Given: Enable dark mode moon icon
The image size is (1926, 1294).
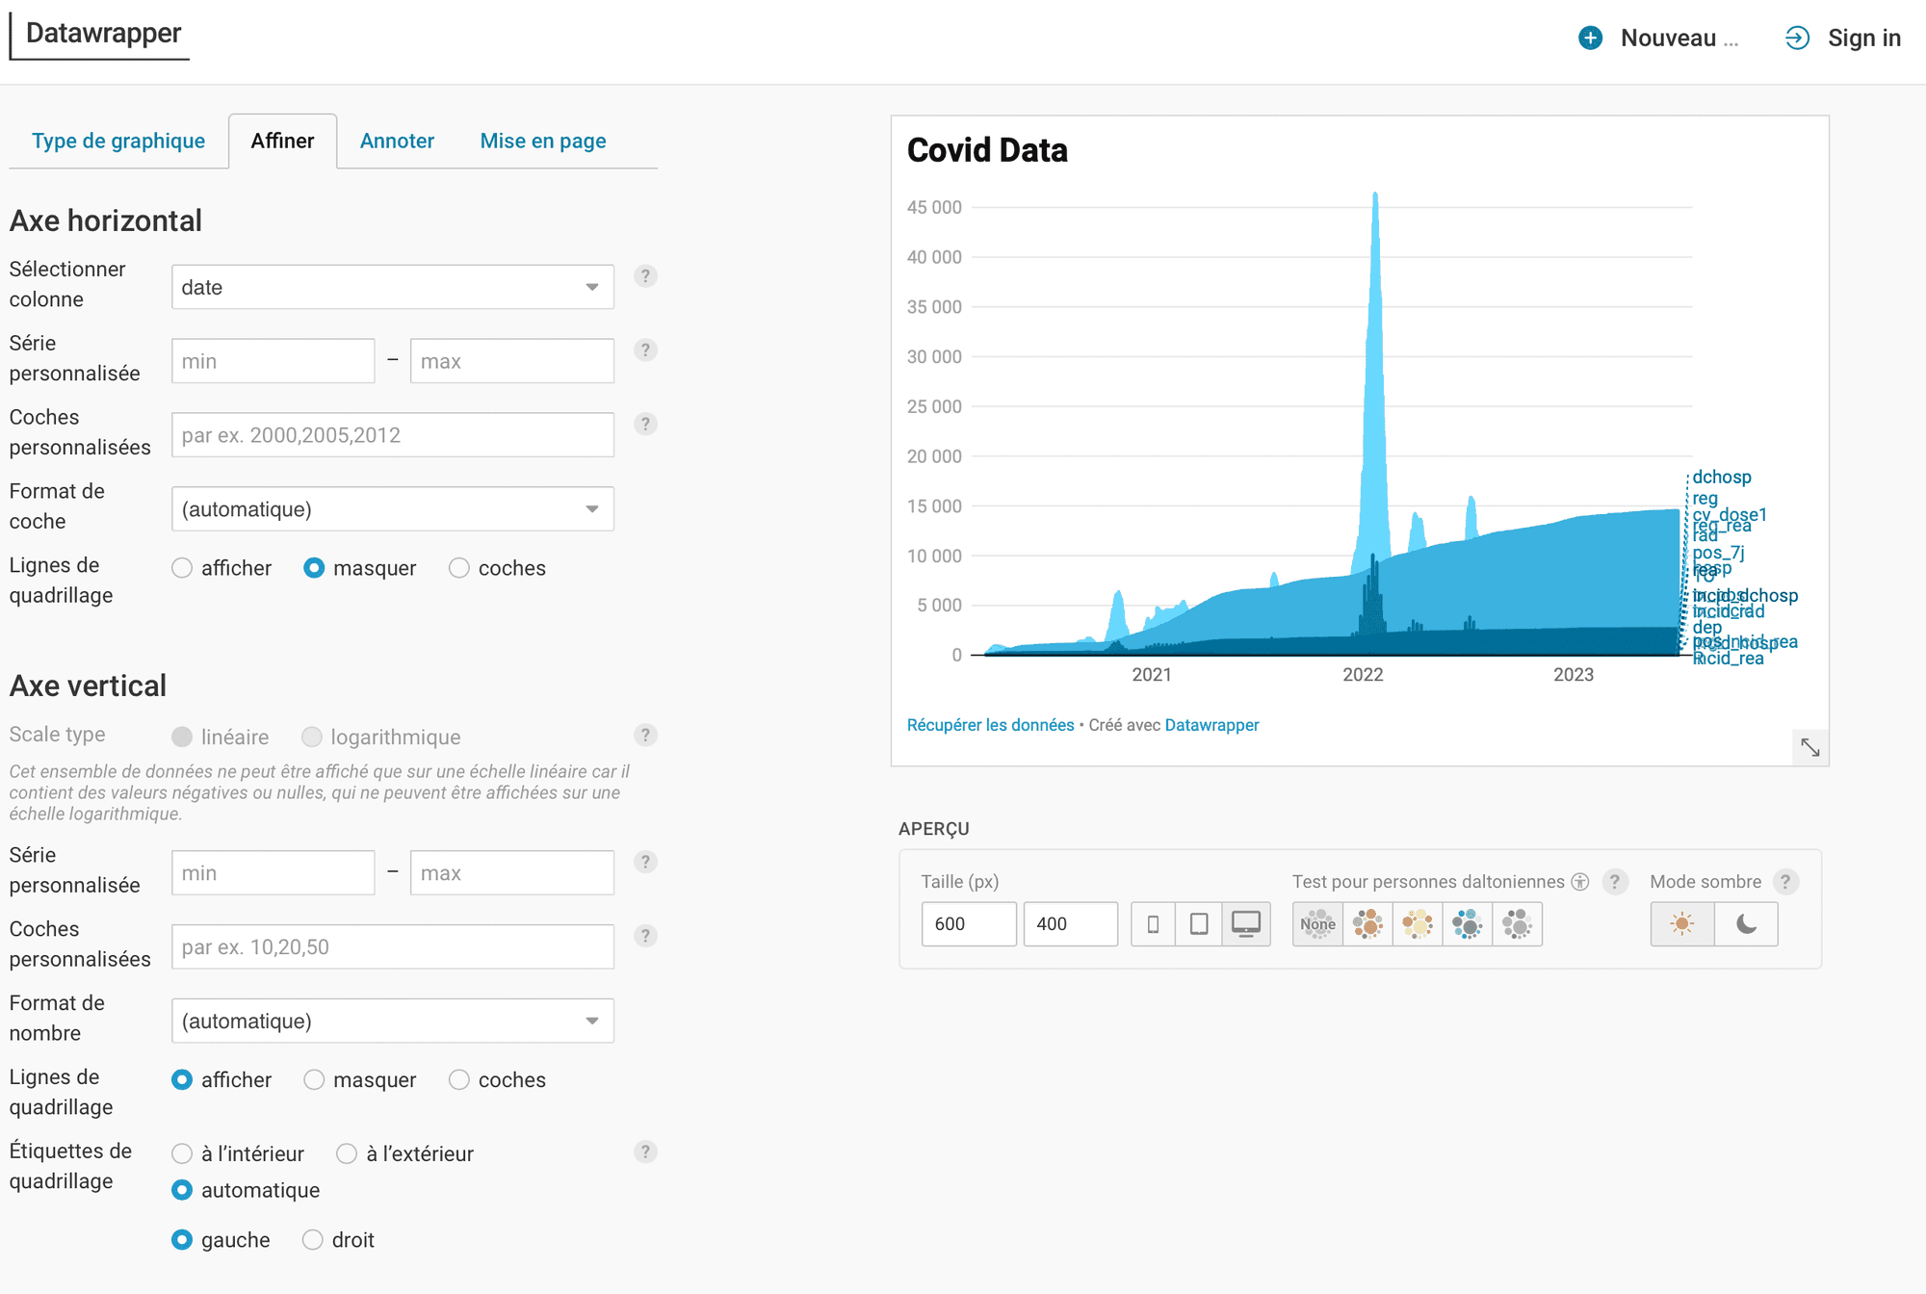Looking at the screenshot, I should coord(1746,924).
